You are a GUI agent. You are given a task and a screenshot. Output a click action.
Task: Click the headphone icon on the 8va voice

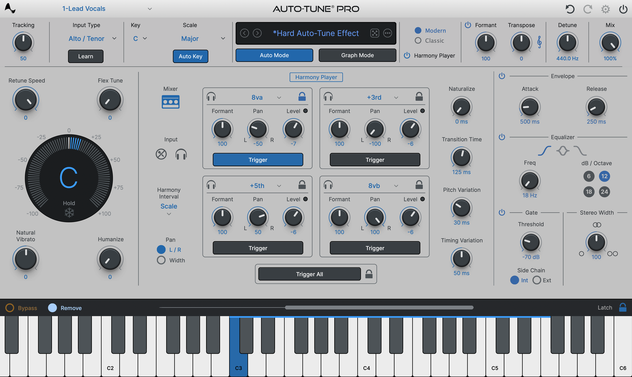[211, 97]
